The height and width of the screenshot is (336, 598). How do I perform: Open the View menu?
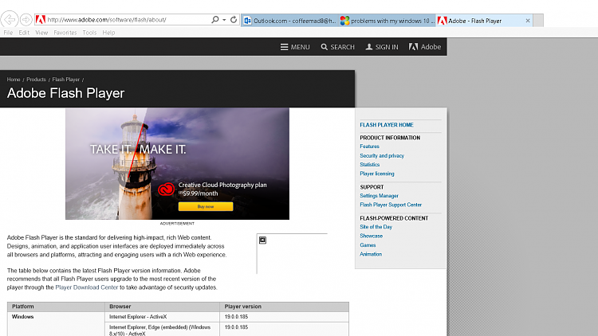[41, 33]
